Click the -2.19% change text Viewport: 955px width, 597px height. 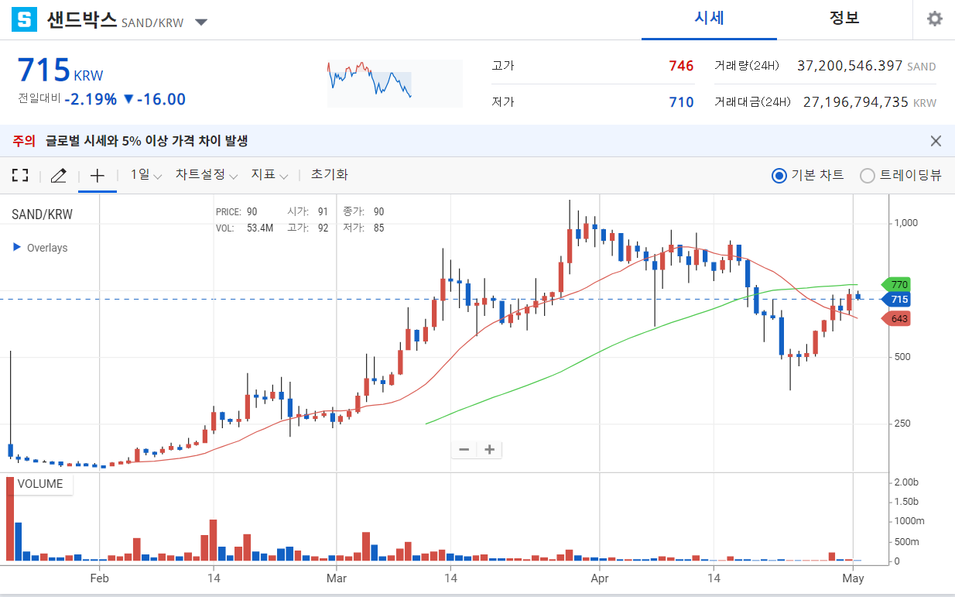pyautogui.click(x=91, y=99)
